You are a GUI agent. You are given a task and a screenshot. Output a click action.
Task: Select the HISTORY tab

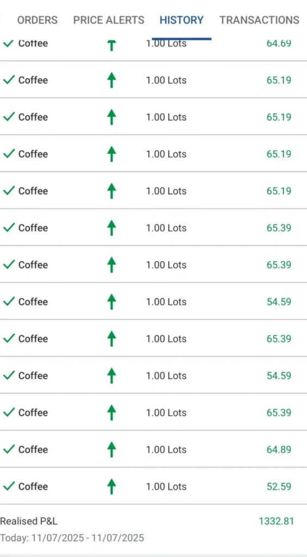pos(181,20)
